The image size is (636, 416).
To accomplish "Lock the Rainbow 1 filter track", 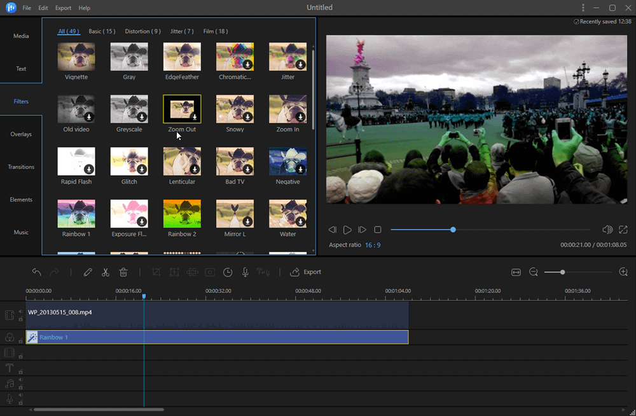I will (21, 340).
